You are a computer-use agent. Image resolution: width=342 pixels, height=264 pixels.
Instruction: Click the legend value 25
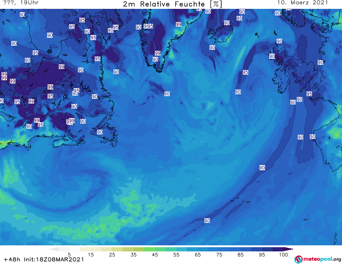click(x=112, y=255)
